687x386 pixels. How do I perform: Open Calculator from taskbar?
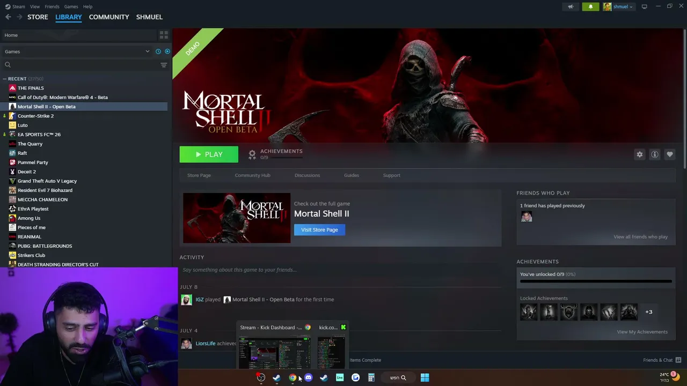371,377
